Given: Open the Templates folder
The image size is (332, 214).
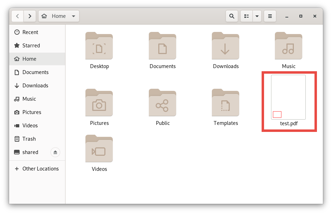Looking at the screenshot, I should tap(225, 103).
